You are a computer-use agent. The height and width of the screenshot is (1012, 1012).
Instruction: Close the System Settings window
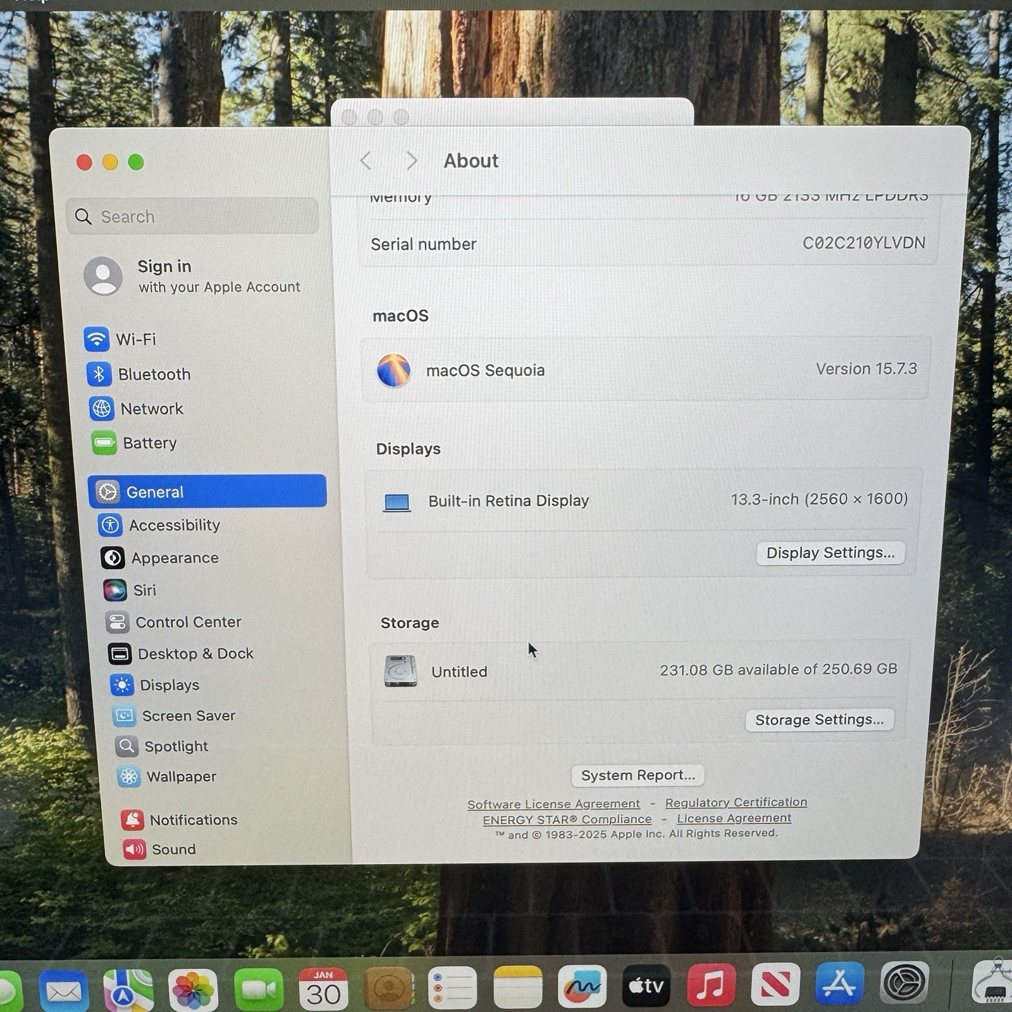coord(84,163)
